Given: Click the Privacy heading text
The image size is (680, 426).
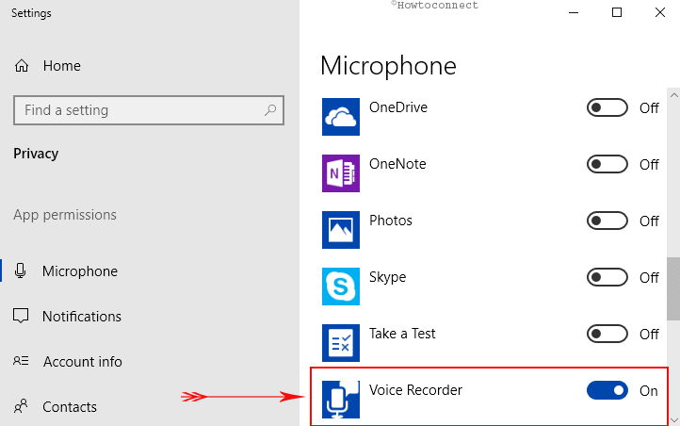Looking at the screenshot, I should (x=36, y=154).
